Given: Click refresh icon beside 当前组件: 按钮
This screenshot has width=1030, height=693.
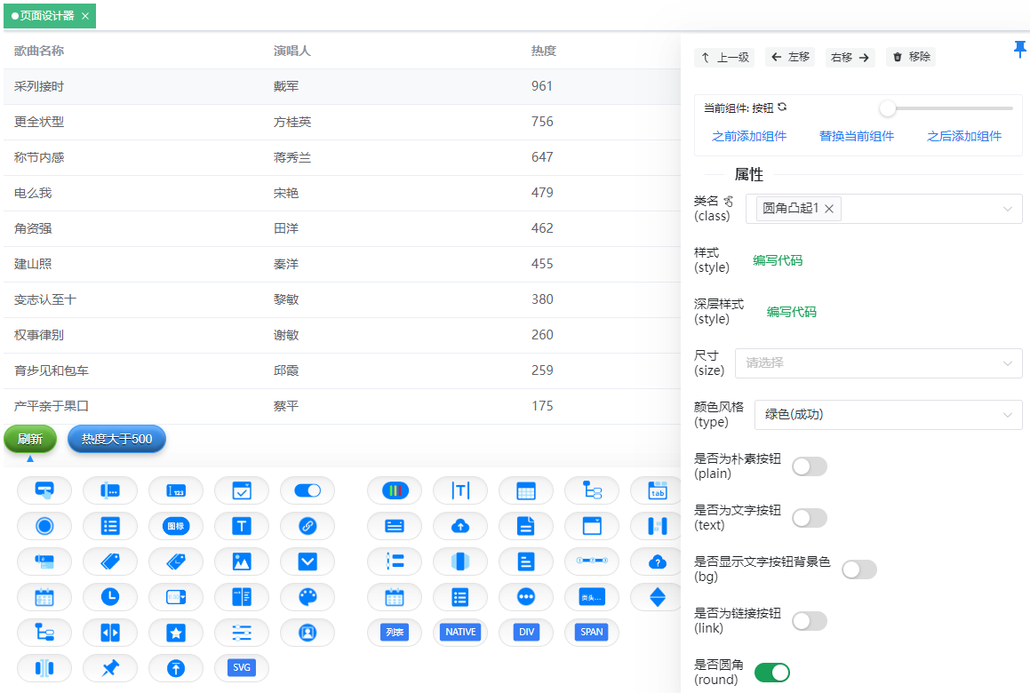Looking at the screenshot, I should click(x=782, y=108).
